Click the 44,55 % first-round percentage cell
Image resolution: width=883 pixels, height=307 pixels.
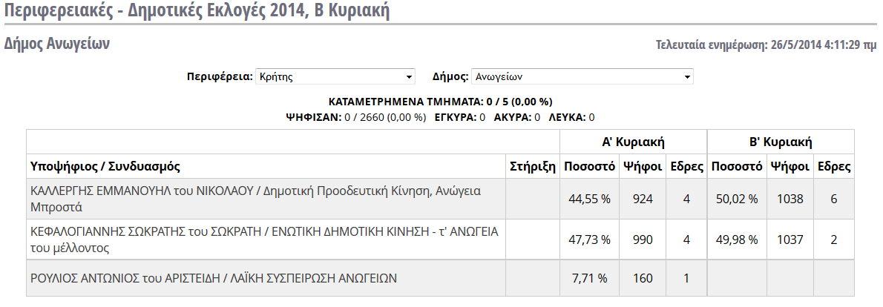pos(588,199)
